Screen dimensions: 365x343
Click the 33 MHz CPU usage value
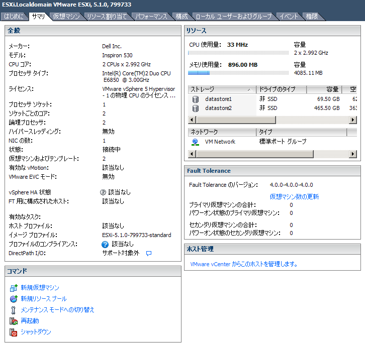pyautogui.click(x=237, y=45)
